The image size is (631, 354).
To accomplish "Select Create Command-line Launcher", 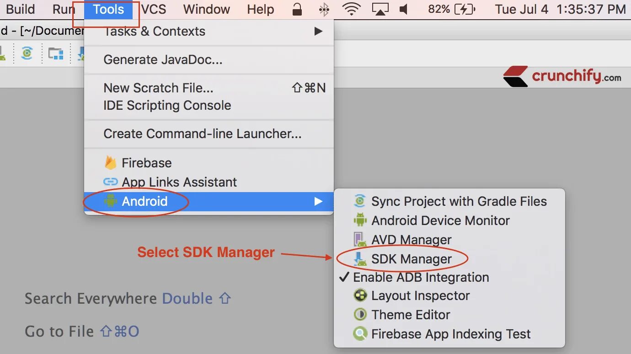I will click(202, 134).
